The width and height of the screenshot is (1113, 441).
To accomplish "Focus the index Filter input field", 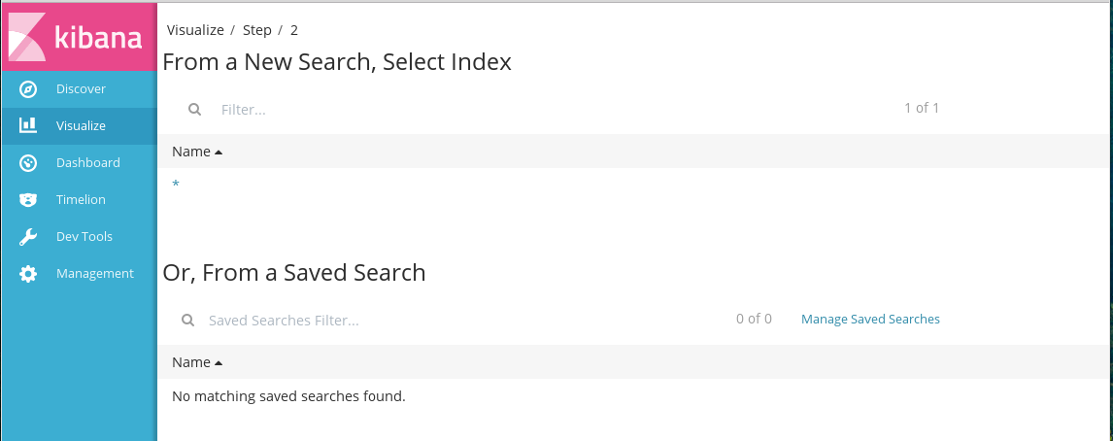I will (554, 110).
